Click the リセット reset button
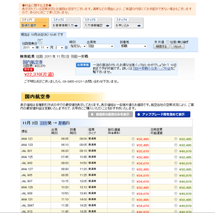Viewport: 215px width, 213px height. pyautogui.click(x=178, y=47)
